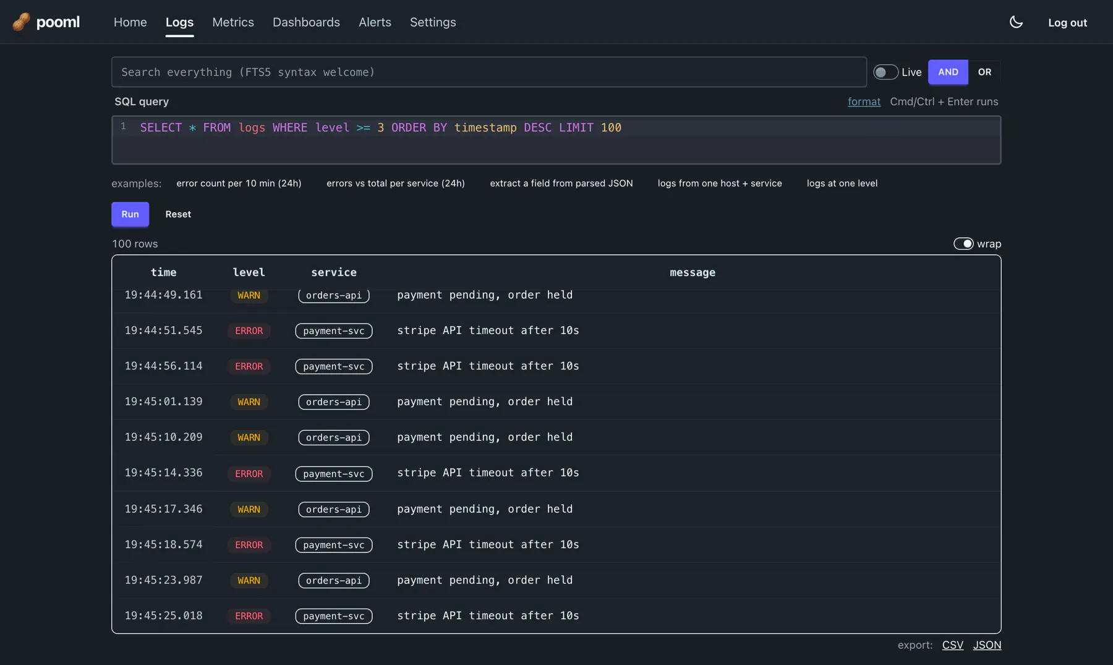
Task: Reset the query with the Reset button
Action: (178, 214)
